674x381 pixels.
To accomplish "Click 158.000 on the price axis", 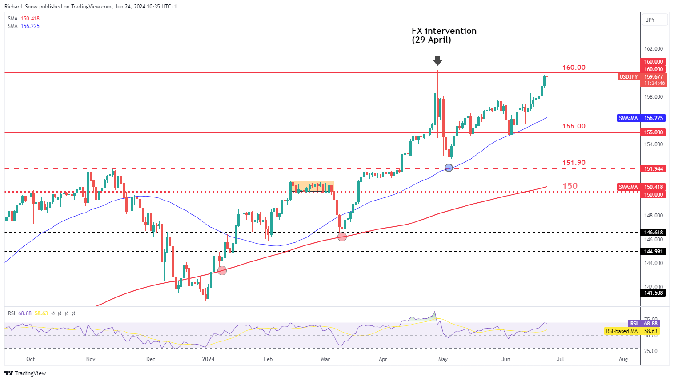I will [654, 97].
